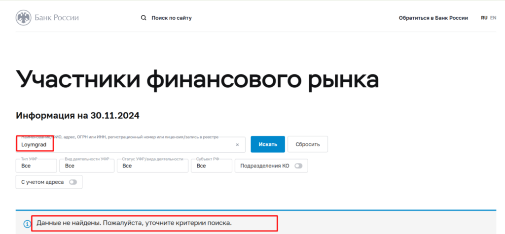The height and width of the screenshot is (234, 505).
Task: Open the Тип УФР dropdown
Action: point(36,166)
